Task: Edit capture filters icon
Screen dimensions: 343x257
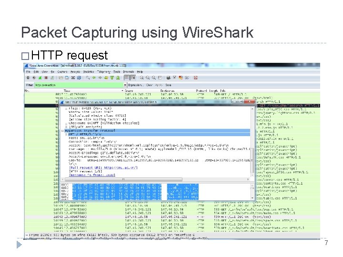Action: (169, 78)
